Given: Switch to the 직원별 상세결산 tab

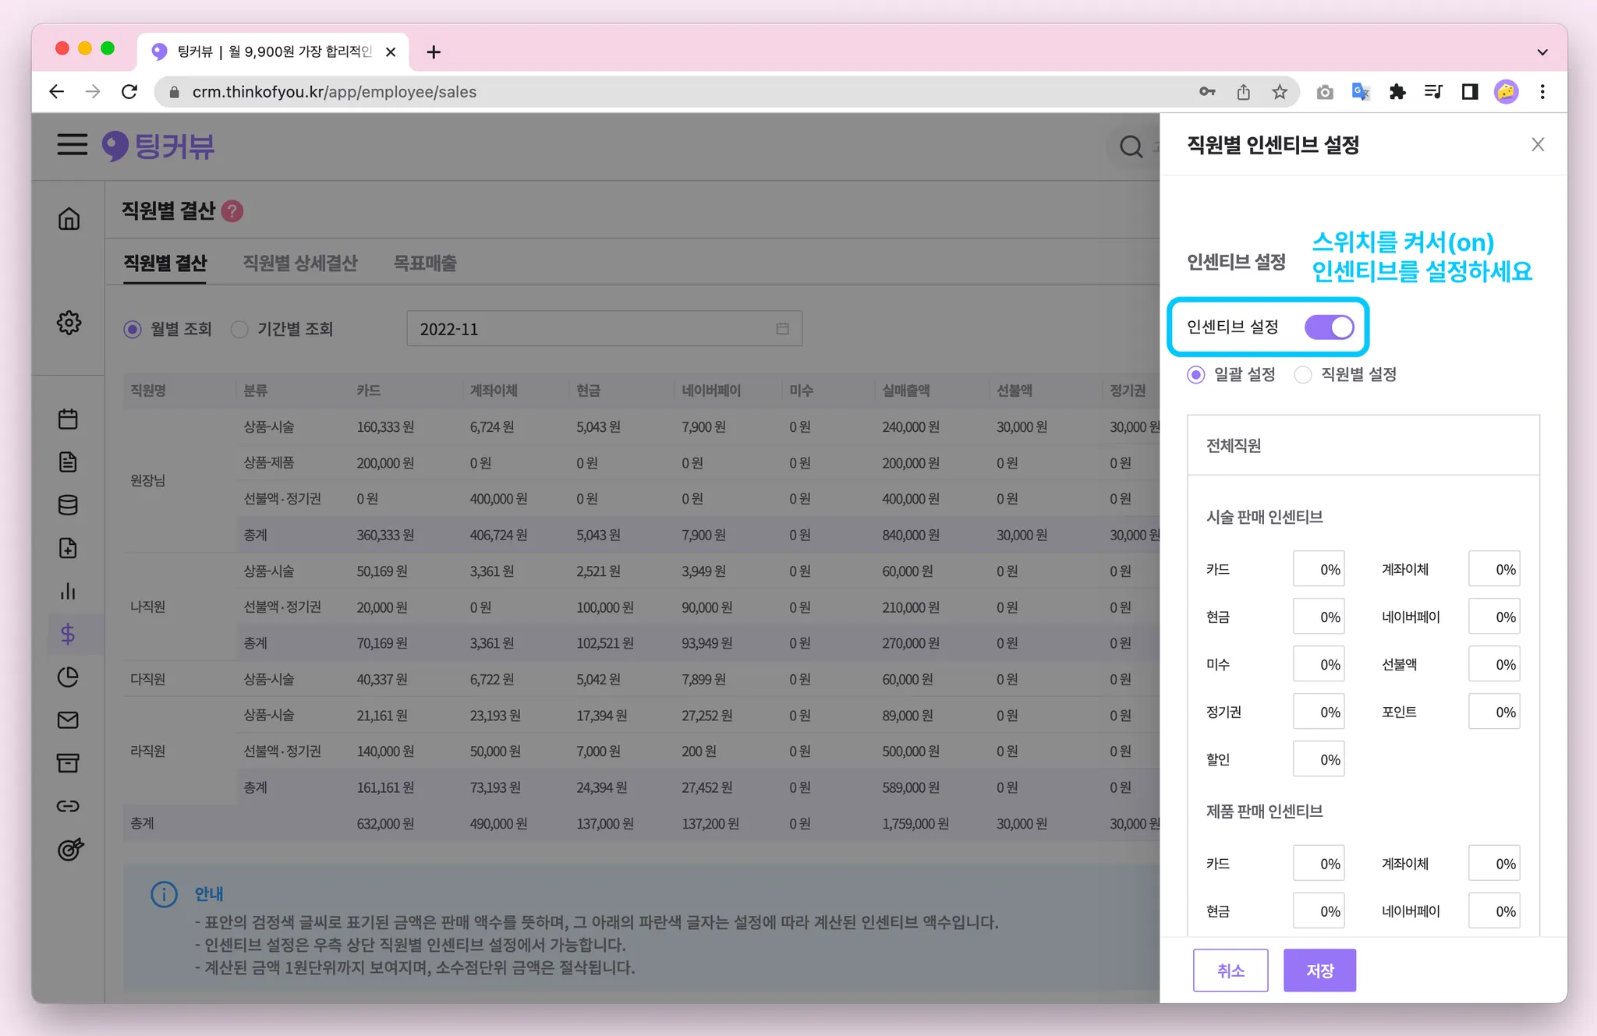Looking at the screenshot, I should 299,263.
